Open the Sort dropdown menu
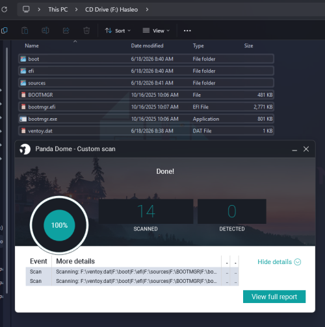This screenshot has width=325, height=327. (118, 30)
